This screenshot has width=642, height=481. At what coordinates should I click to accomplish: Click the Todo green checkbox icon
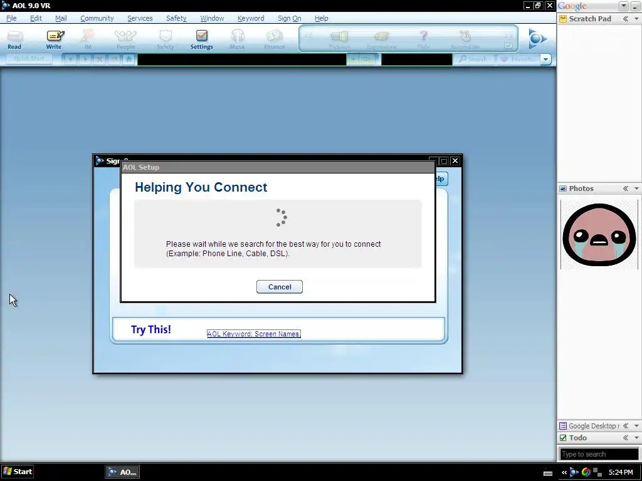click(563, 438)
